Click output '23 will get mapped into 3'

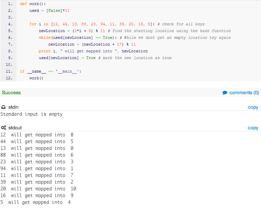[x=37, y=162]
